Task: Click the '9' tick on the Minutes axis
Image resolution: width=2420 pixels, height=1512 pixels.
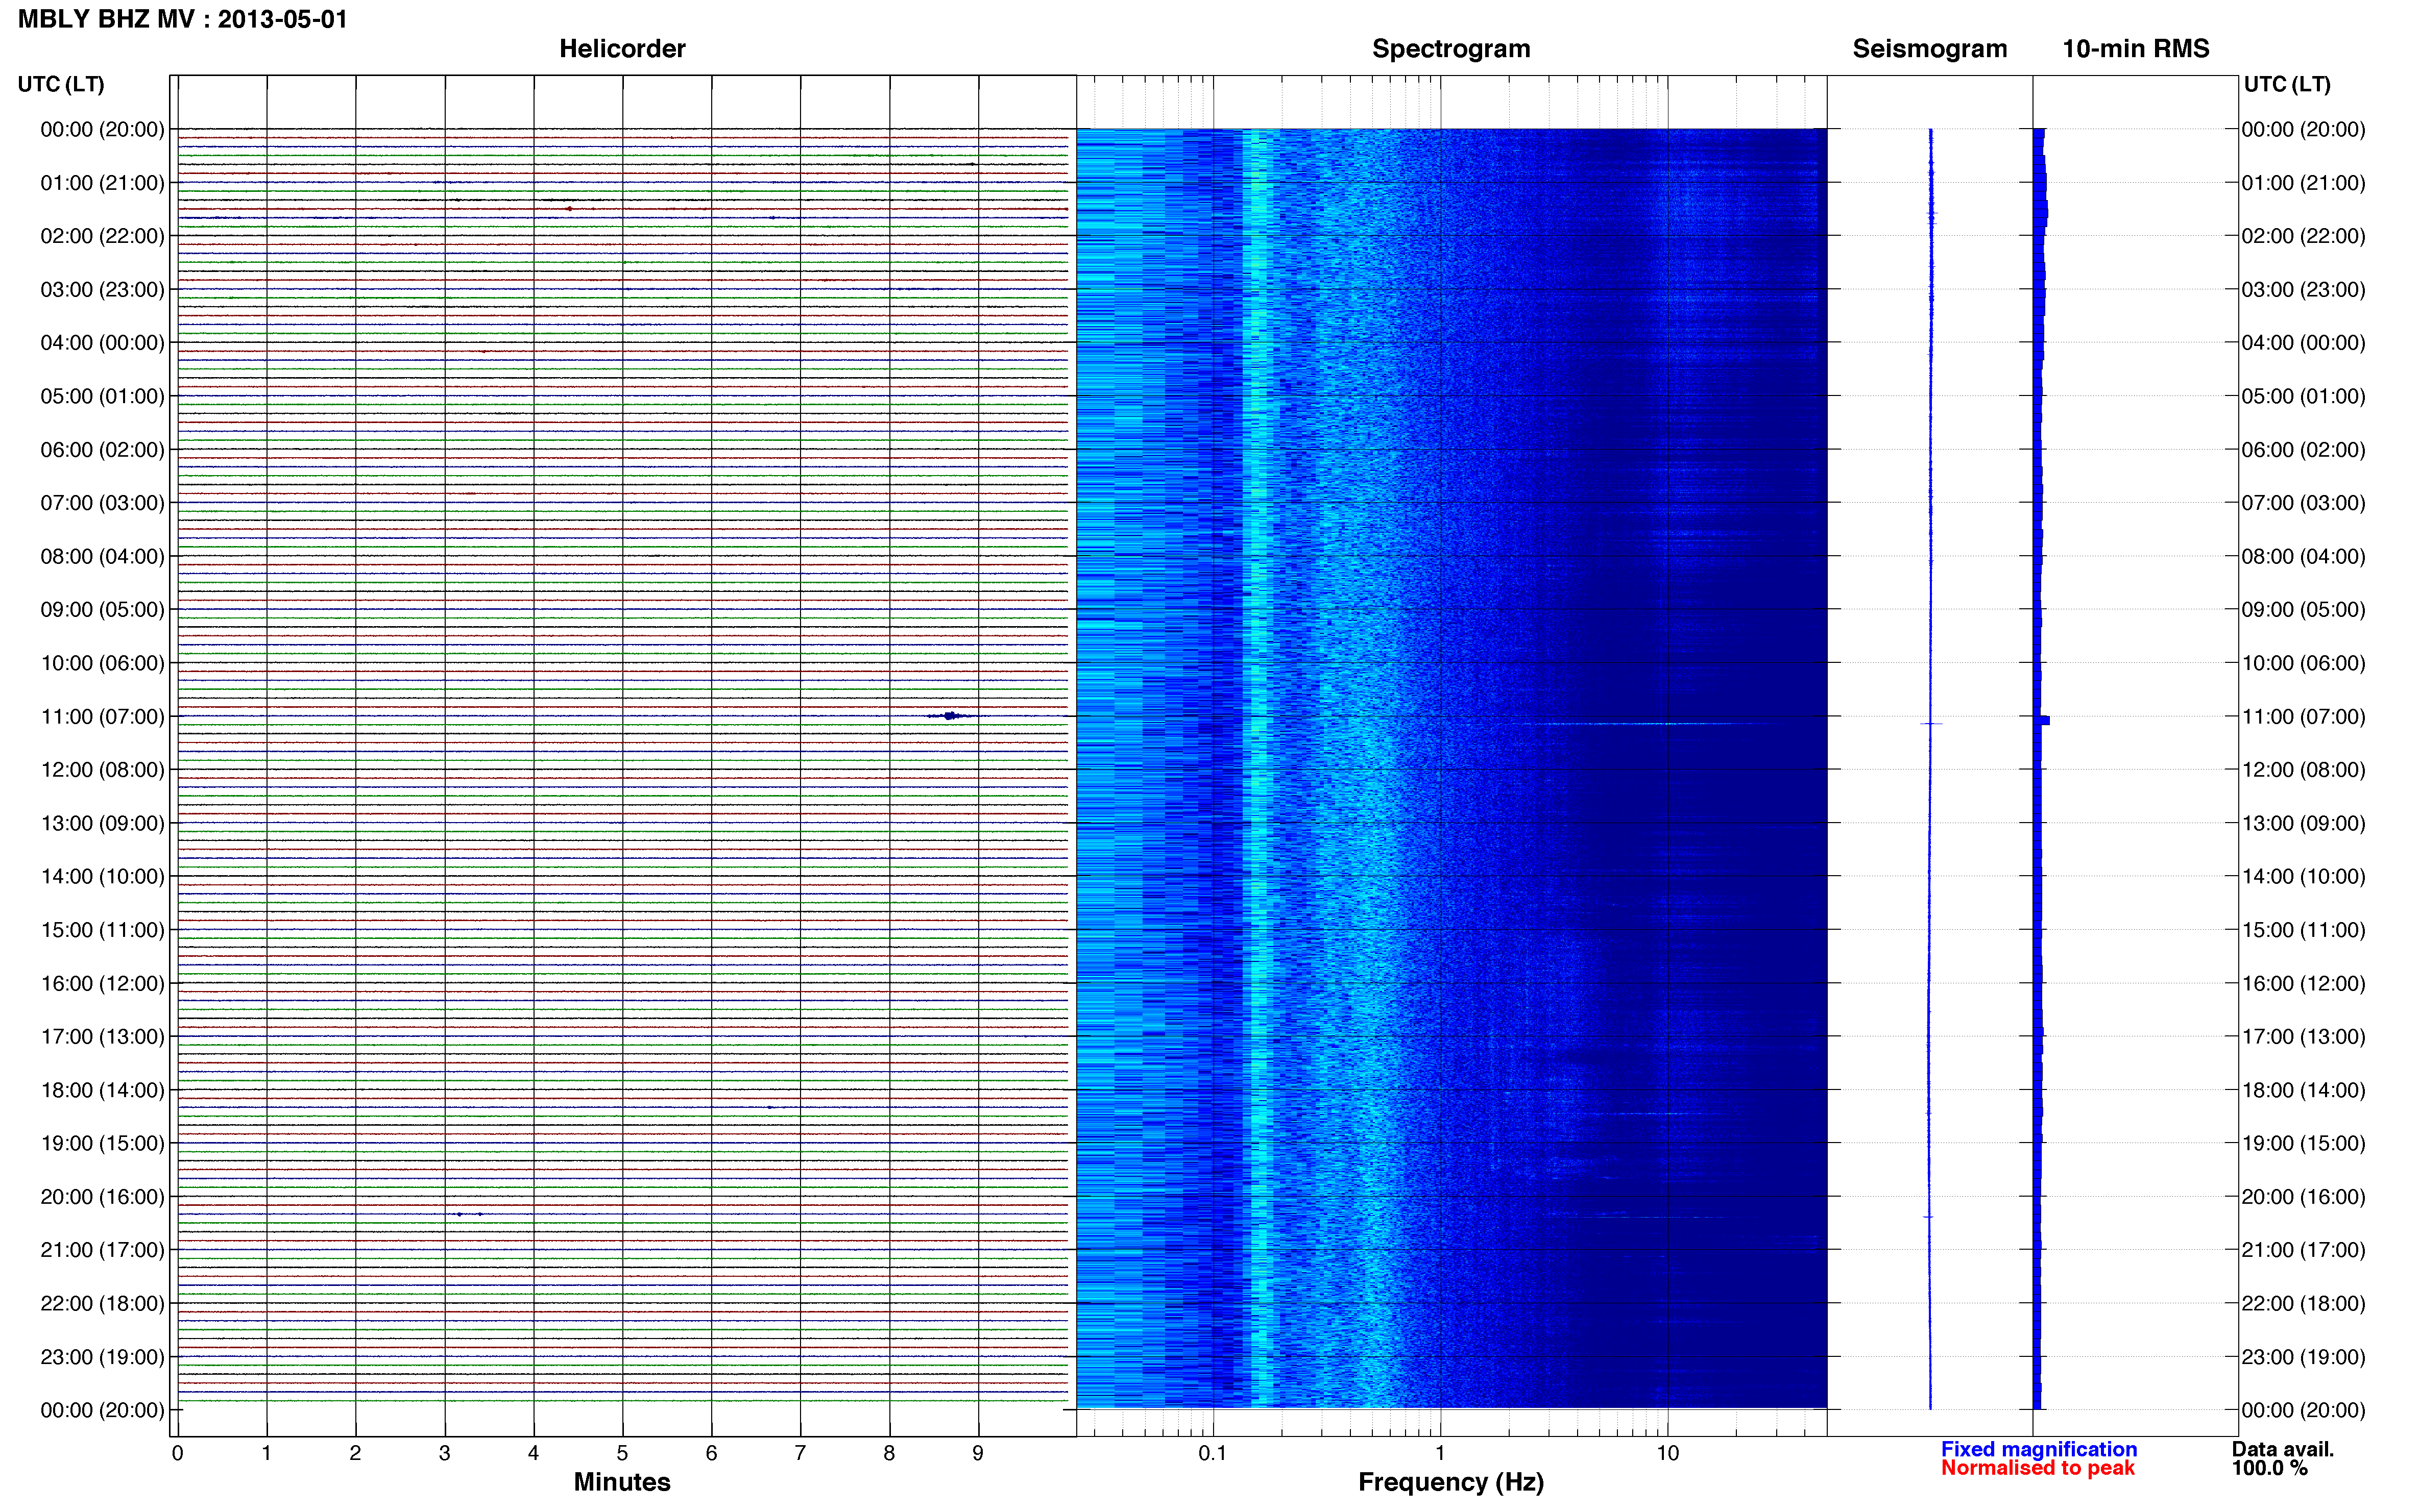Action: click(978, 1453)
